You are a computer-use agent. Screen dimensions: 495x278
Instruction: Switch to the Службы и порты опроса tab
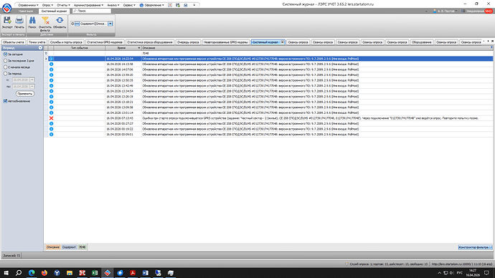click(x=66, y=42)
